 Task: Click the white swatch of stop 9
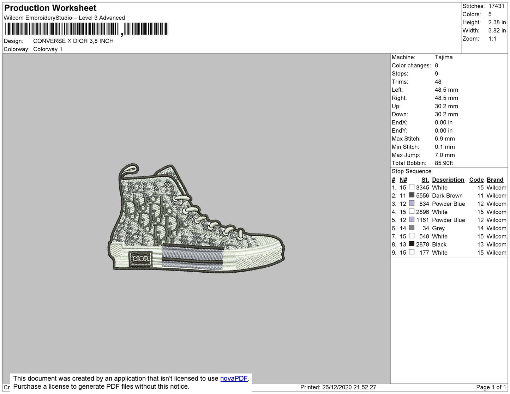[x=412, y=252]
